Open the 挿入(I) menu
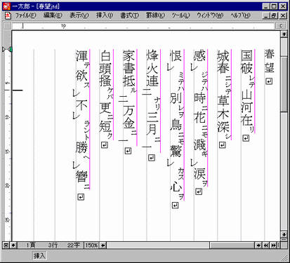The image size is (290, 263). [x=105, y=15]
